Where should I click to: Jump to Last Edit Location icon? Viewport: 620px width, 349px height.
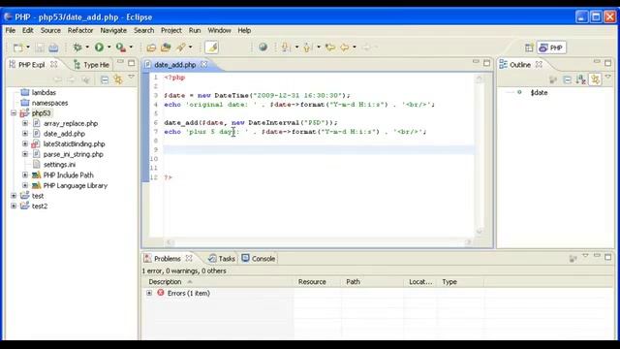330,48
